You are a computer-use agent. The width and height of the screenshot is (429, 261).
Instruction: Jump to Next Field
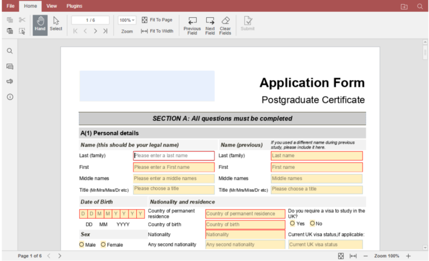pos(210,24)
